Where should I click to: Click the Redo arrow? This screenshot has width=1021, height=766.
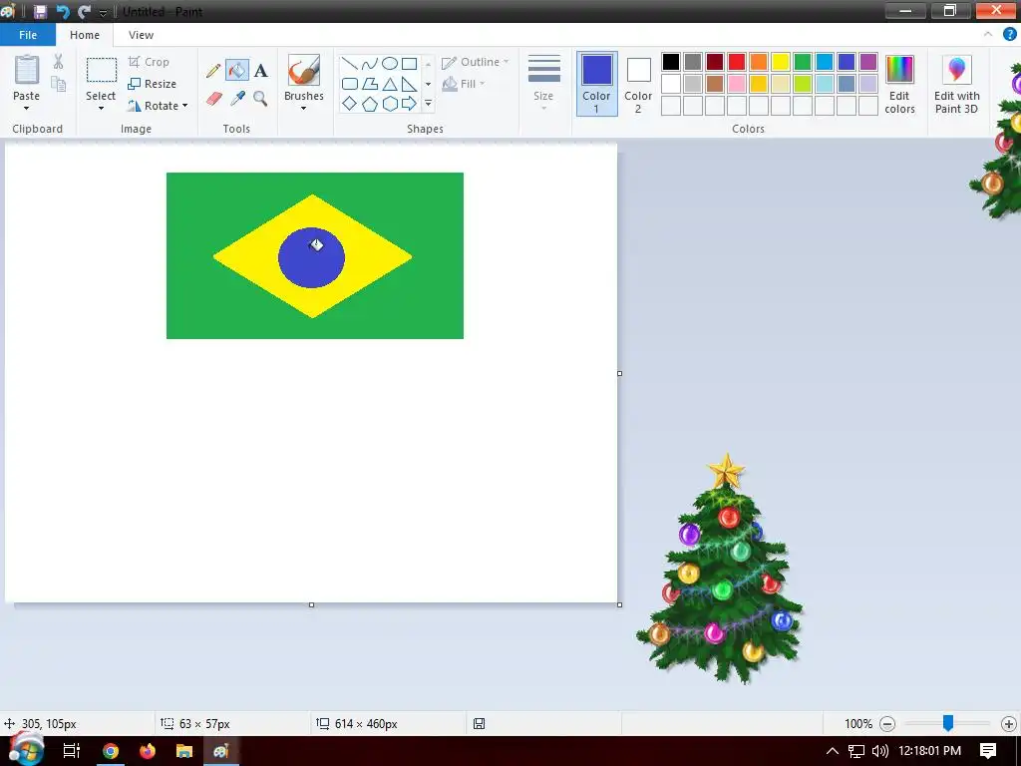[x=84, y=11]
